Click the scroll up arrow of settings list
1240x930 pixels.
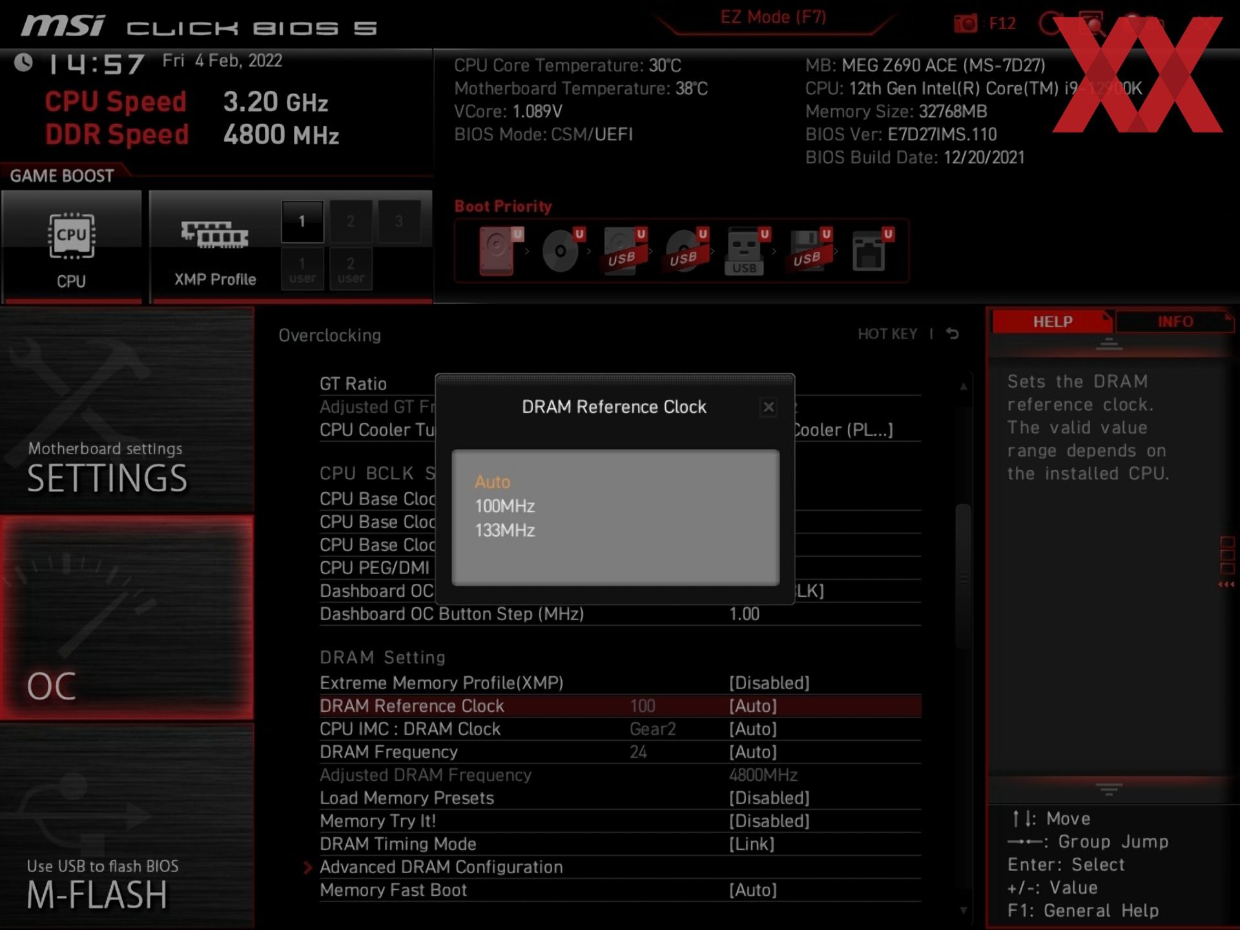pyautogui.click(x=963, y=386)
